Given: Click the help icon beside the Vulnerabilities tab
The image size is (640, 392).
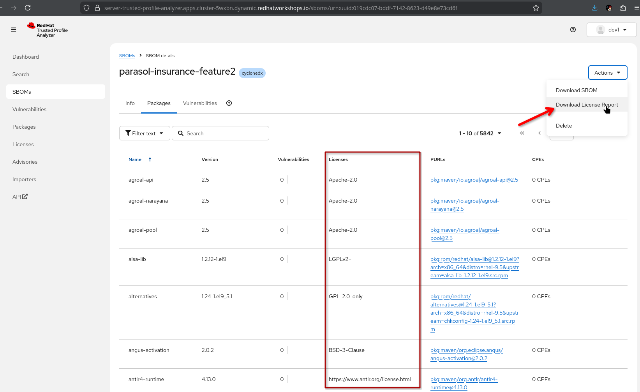Looking at the screenshot, I should [x=229, y=103].
